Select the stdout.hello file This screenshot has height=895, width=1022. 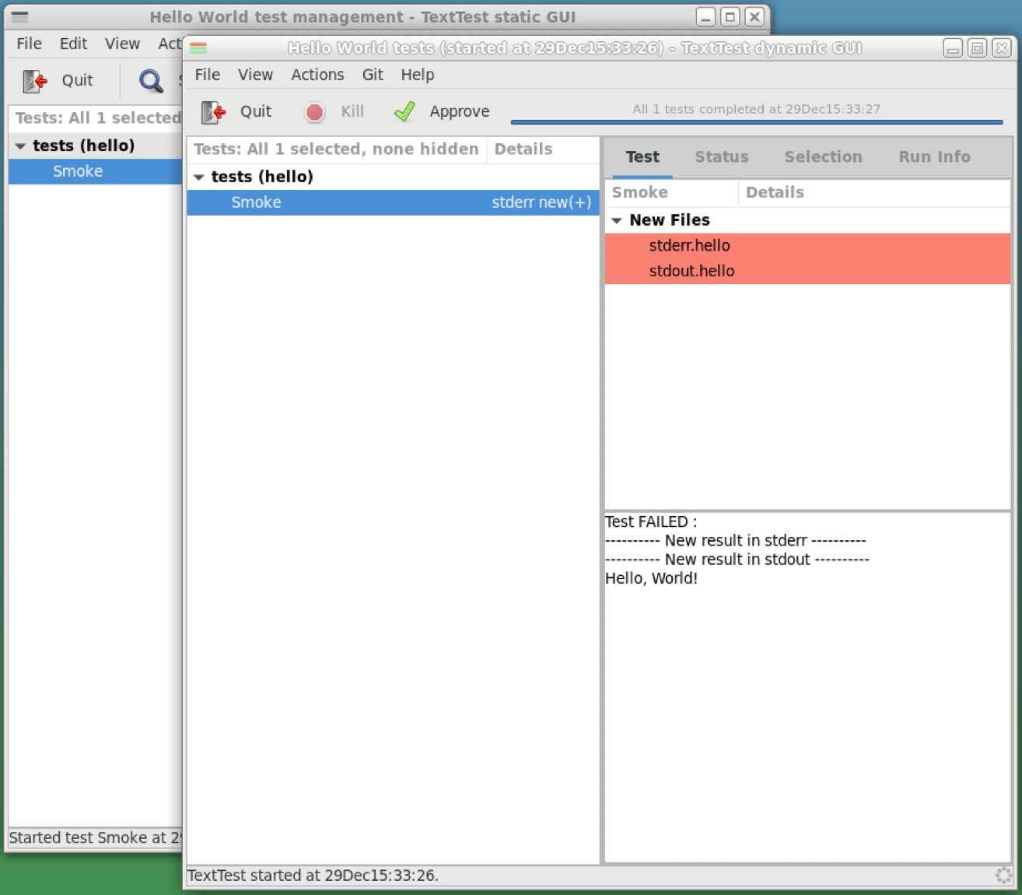click(691, 272)
